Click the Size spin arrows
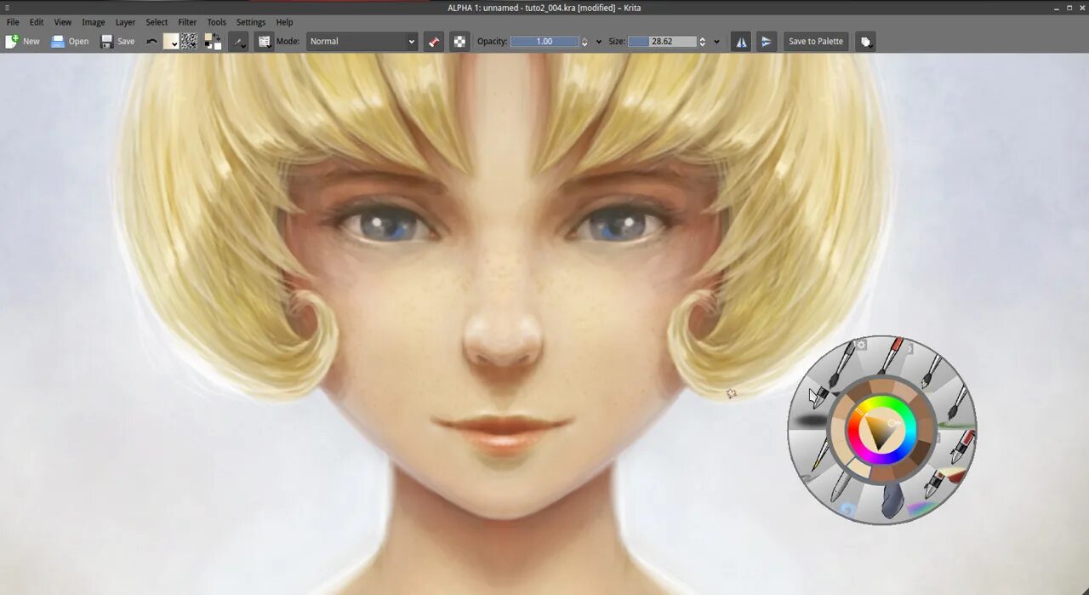Screen dimensions: 1089x595 pos(702,41)
